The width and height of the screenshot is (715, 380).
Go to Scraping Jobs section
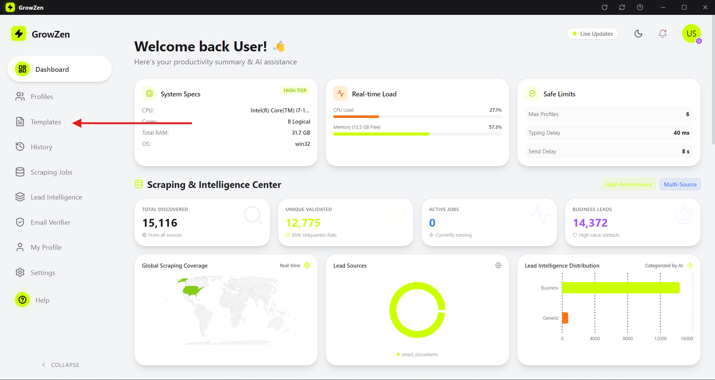click(x=51, y=172)
